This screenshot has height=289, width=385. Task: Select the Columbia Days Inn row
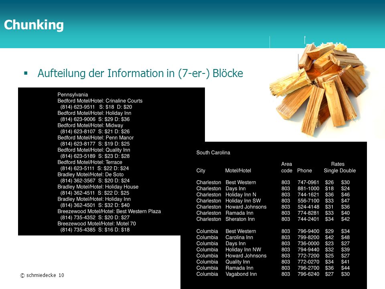[x=273, y=244]
